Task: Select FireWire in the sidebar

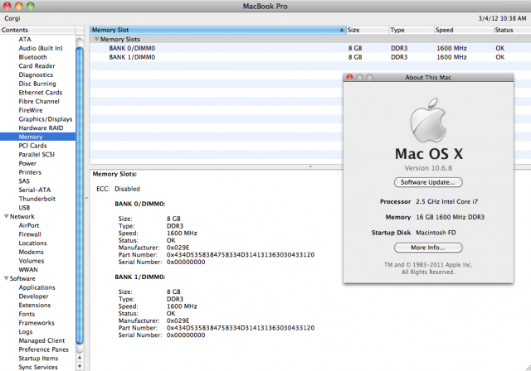Action: (31, 110)
